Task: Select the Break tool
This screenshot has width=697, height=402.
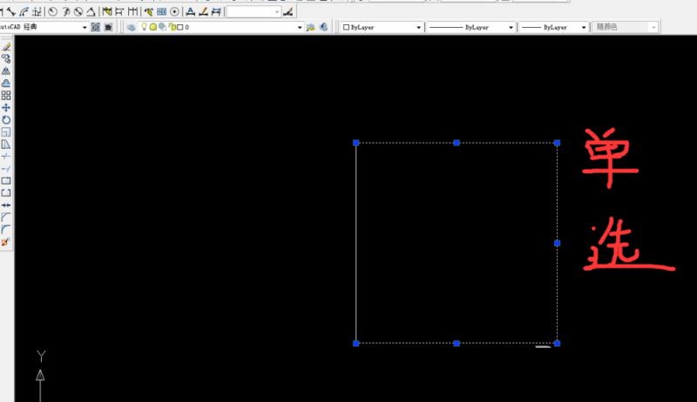Action: [x=6, y=193]
